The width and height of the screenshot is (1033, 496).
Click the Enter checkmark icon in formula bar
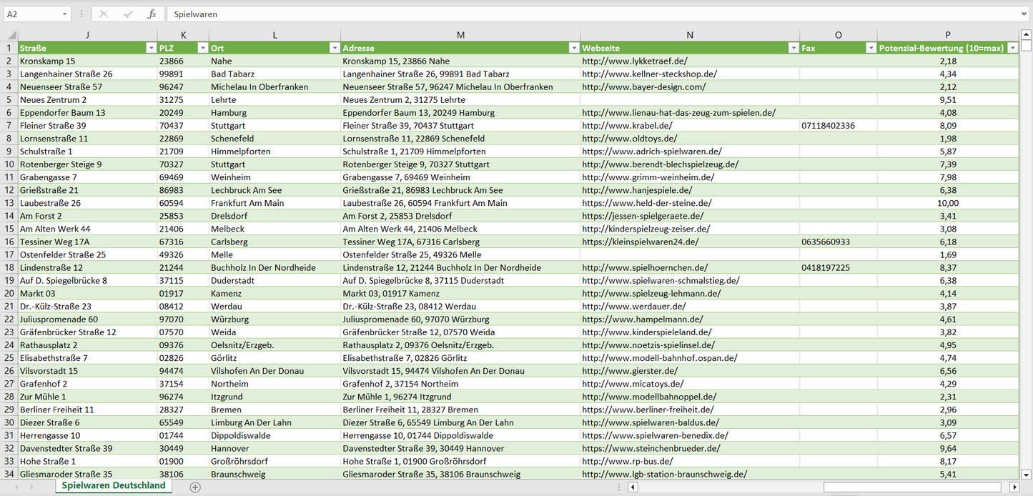coord(128,14)
